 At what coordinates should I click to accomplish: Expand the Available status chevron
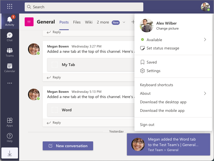205,39
